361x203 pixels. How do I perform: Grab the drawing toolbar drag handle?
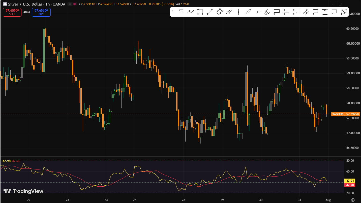(x=173, y=12)
